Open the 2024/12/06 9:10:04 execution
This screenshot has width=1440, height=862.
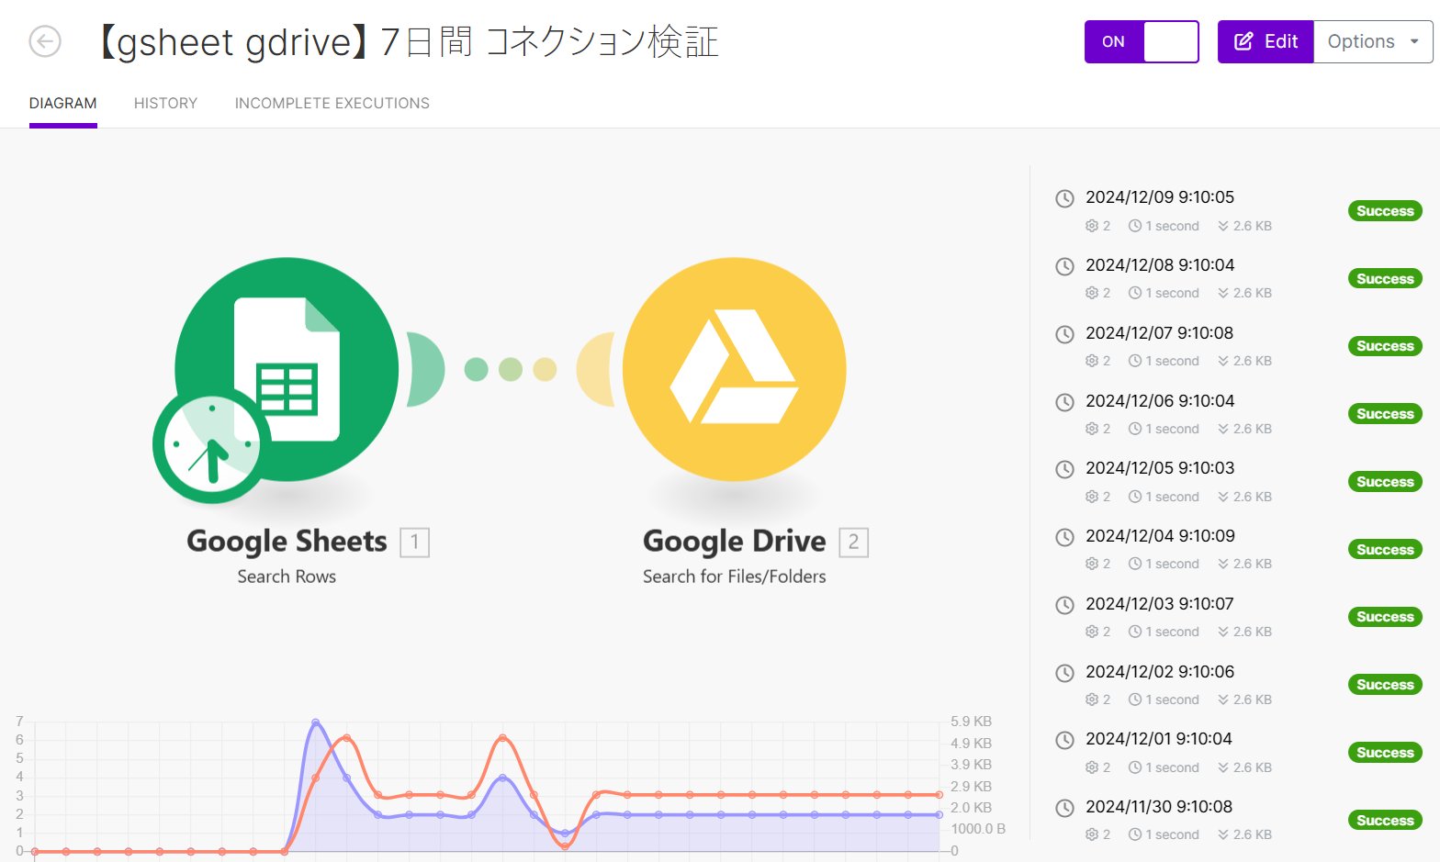1160,401
